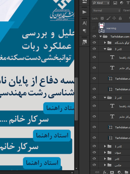
Task: Click folder icon of لوگو دانشگاه group
Action: 109,43
